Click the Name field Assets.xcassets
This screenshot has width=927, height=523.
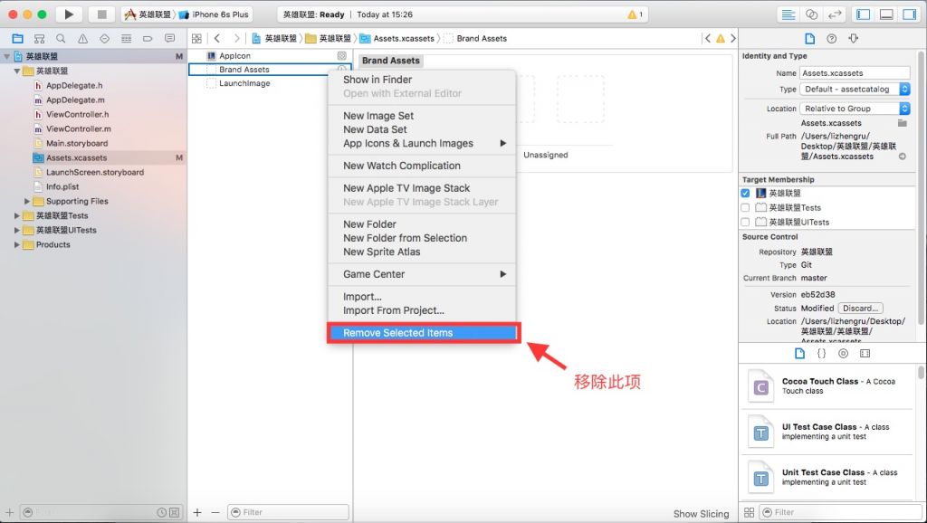855,73
